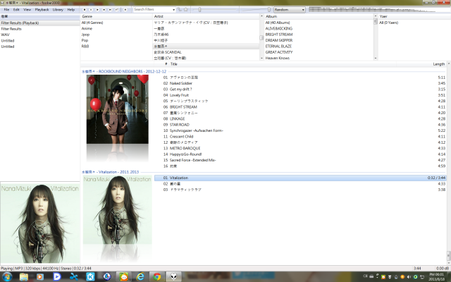
Task: Click the Title column header
Action: coord(282,64)
